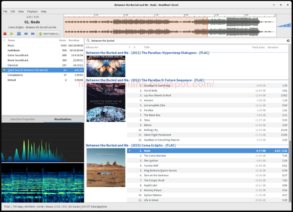Open the Edit menu
The height and width of the screenshot is (212, 293).
pos(13,11)
